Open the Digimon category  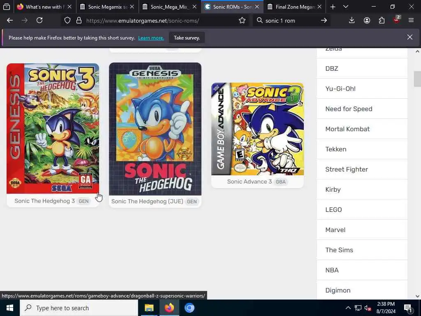point(362,290)
